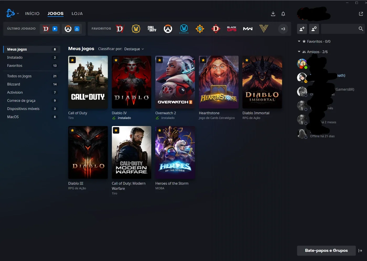Open the Classificar por Destaque dropdown
This screenshot has height=261, width=367.
pos(134,49)
